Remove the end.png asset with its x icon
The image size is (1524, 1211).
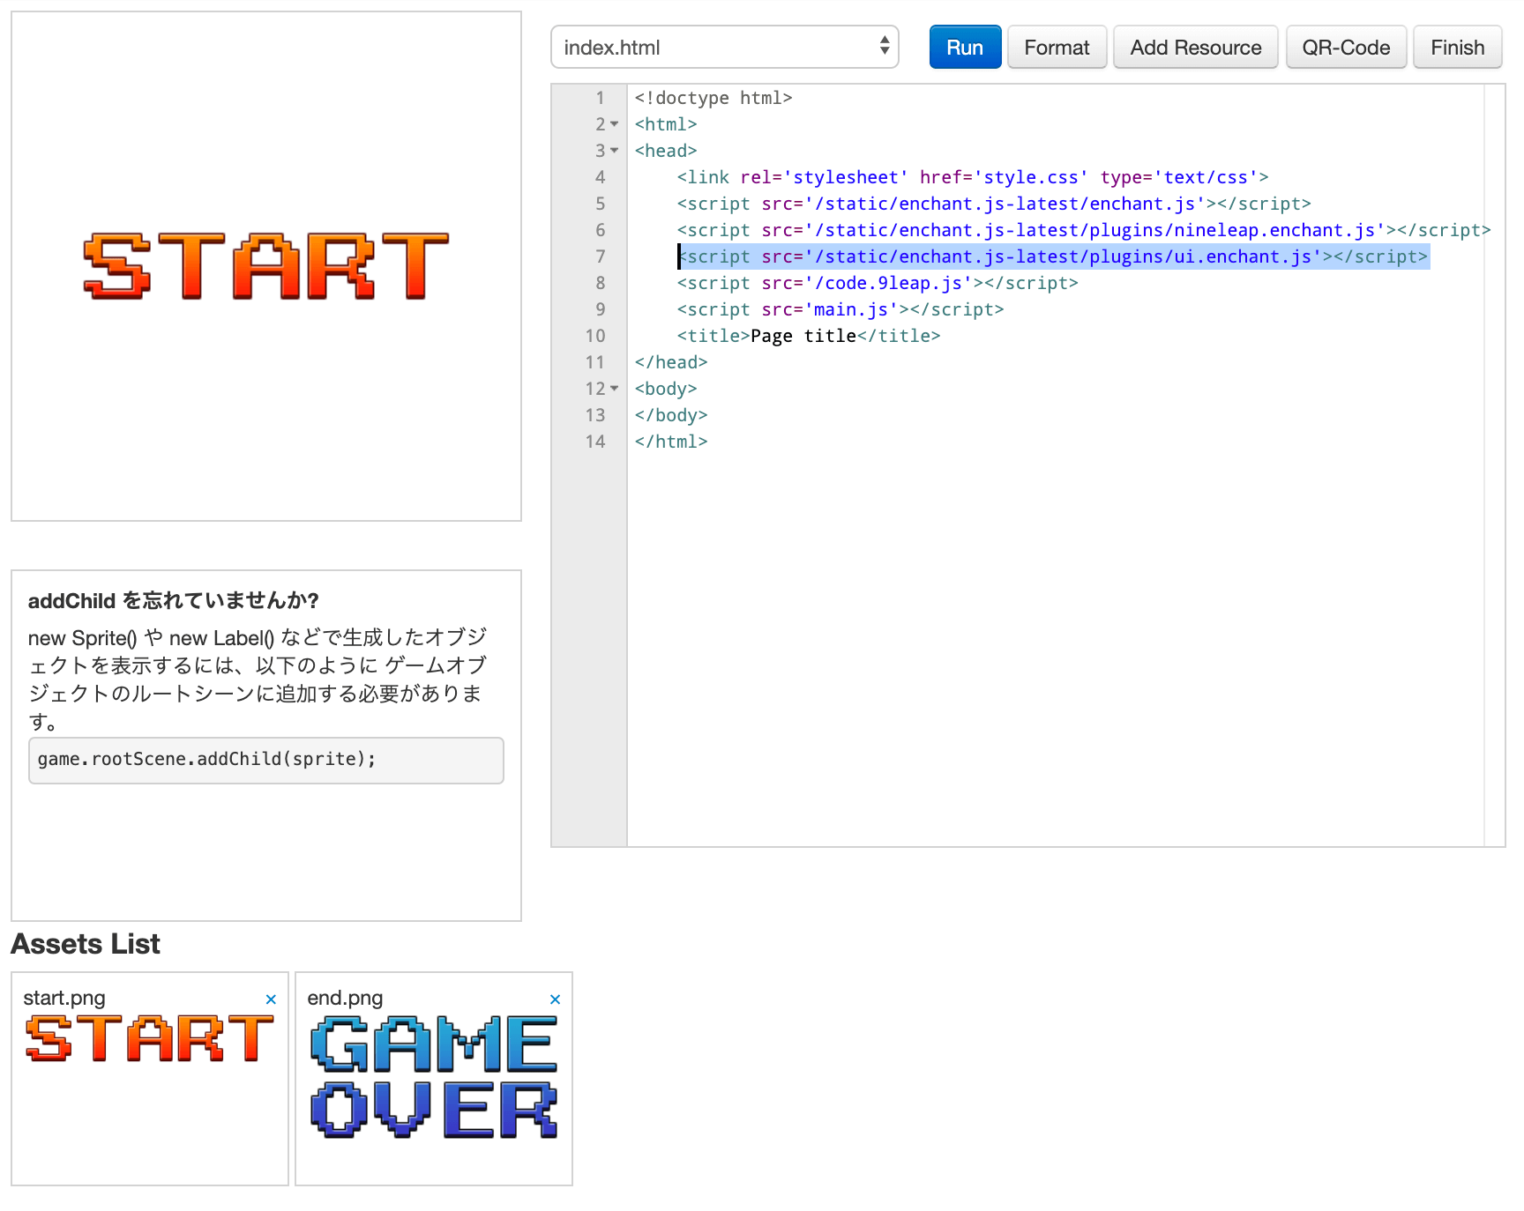pyautogui.click(x=555, y=999)
